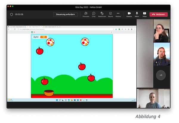Select the first Scratch browser tab

click(18, 27)
